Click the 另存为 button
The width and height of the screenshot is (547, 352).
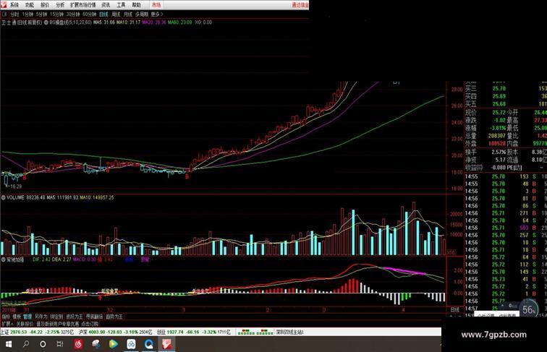click(41, 317)
